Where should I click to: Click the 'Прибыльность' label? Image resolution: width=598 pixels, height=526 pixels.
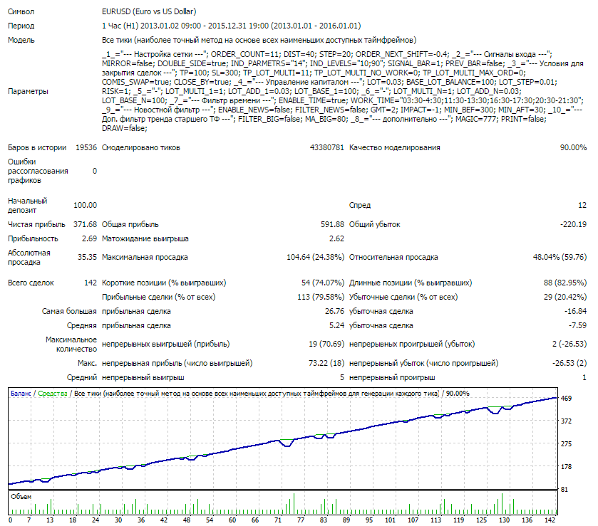(x=33, y=238)
